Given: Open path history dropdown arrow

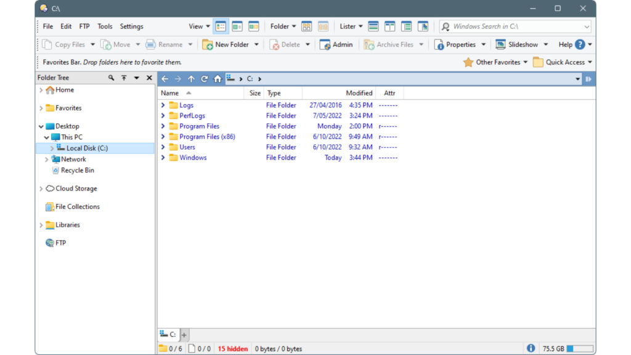Looking at the screenshot, I should 577,79.
